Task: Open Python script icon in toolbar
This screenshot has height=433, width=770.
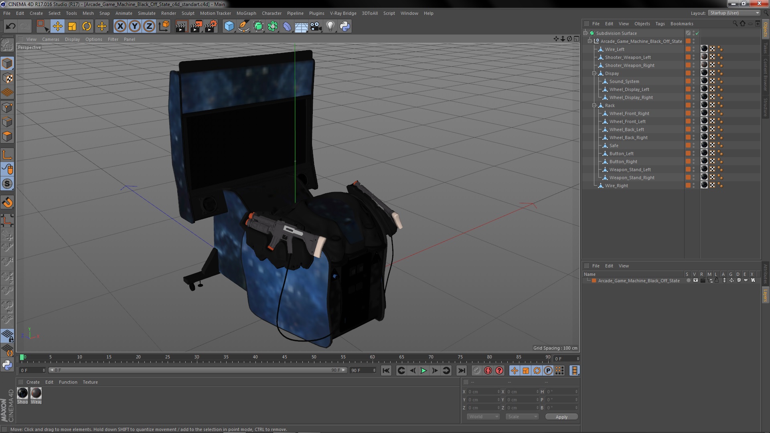Action: [345, 26]
